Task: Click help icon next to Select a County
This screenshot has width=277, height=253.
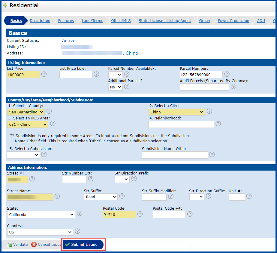Action: 49,112
